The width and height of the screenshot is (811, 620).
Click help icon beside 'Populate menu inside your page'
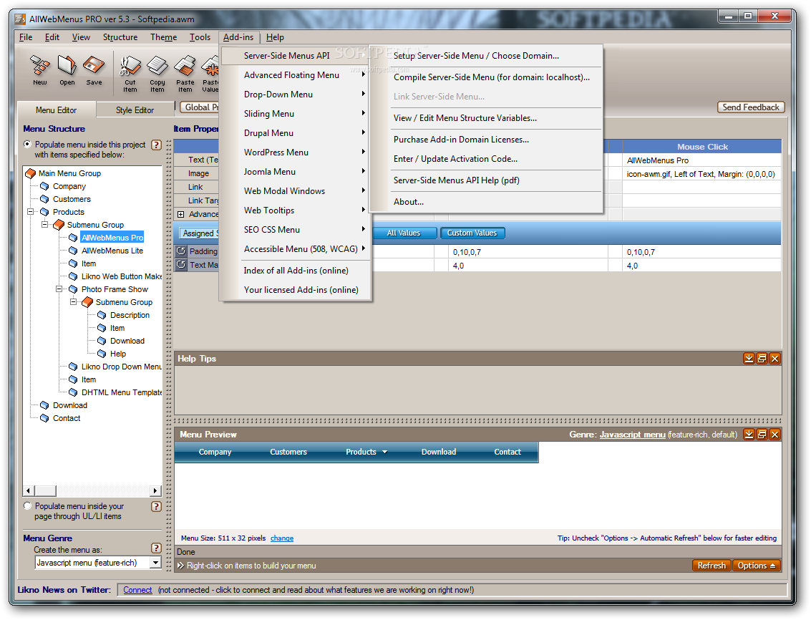pos(156,507)
